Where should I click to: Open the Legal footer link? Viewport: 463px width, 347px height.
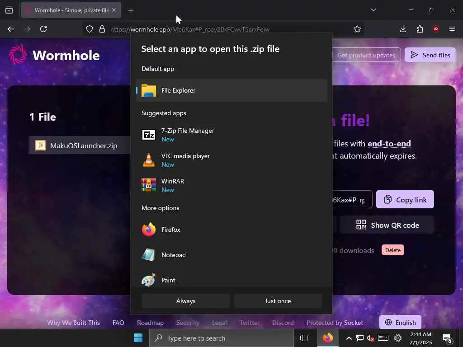pos(220,323)
